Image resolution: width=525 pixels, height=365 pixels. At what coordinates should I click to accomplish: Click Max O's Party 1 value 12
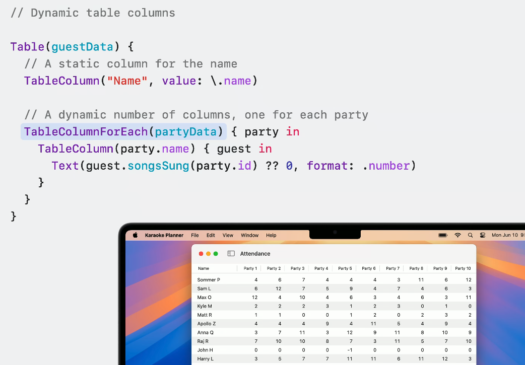click(x=254, y=297)
